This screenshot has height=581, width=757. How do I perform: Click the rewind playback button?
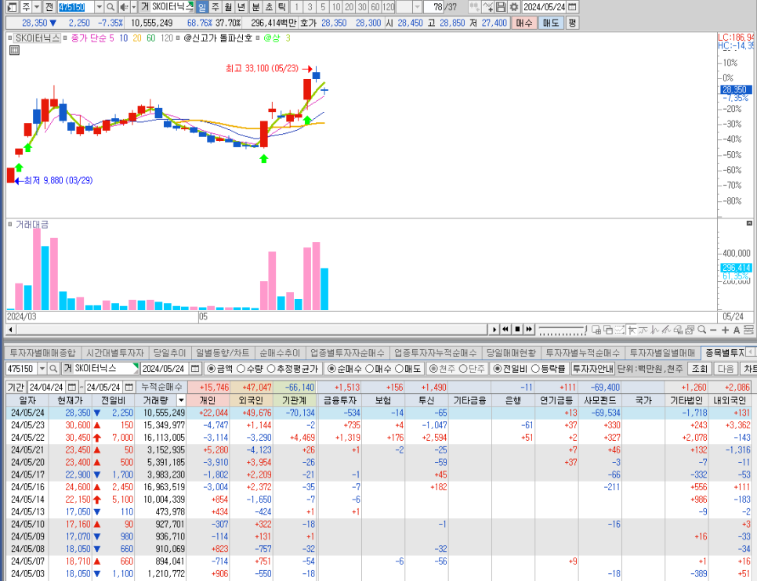tap(505, 329)
